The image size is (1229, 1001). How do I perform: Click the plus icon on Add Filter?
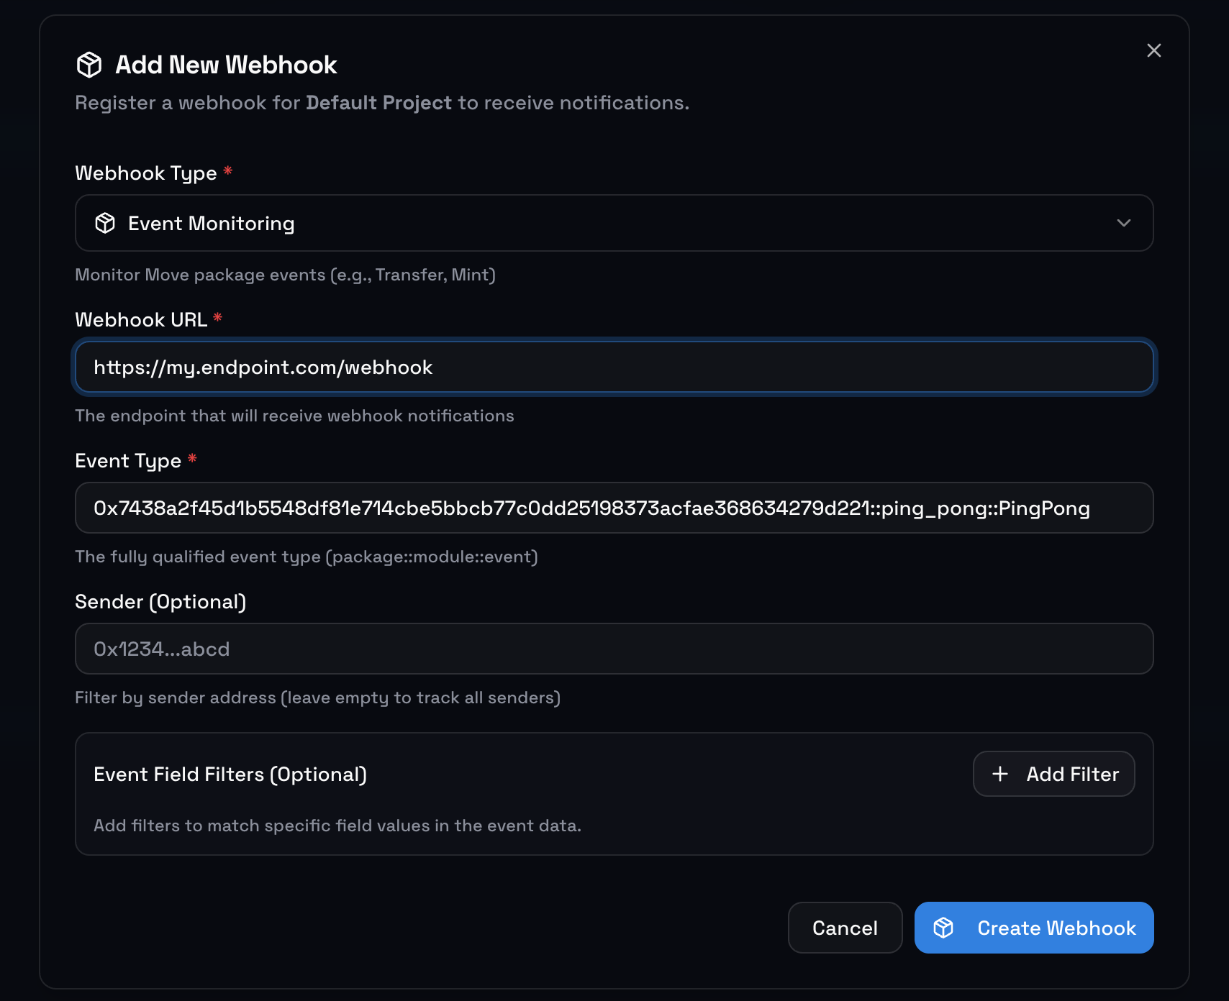coord(1000,774)
